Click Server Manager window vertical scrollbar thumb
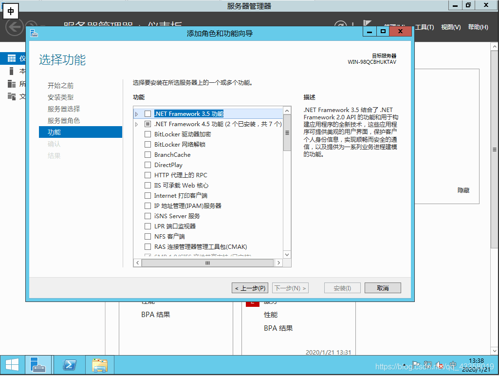499x376 pixels. pos(494,149)
